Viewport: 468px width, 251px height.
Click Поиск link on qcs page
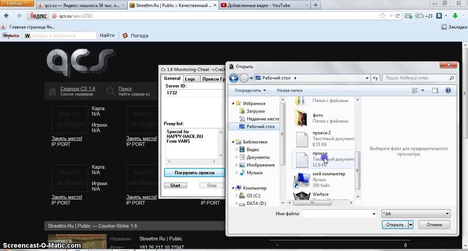[x=125, y=89]
